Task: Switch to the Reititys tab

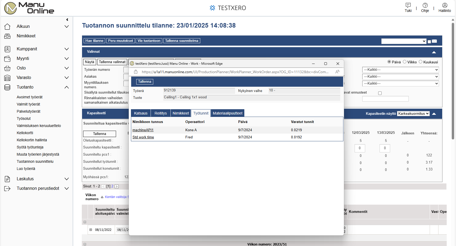Action: click(161, 113)
